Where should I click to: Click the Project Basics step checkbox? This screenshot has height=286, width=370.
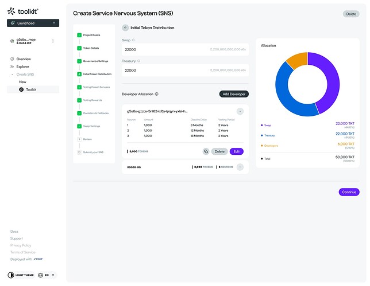tap(79, 35)
